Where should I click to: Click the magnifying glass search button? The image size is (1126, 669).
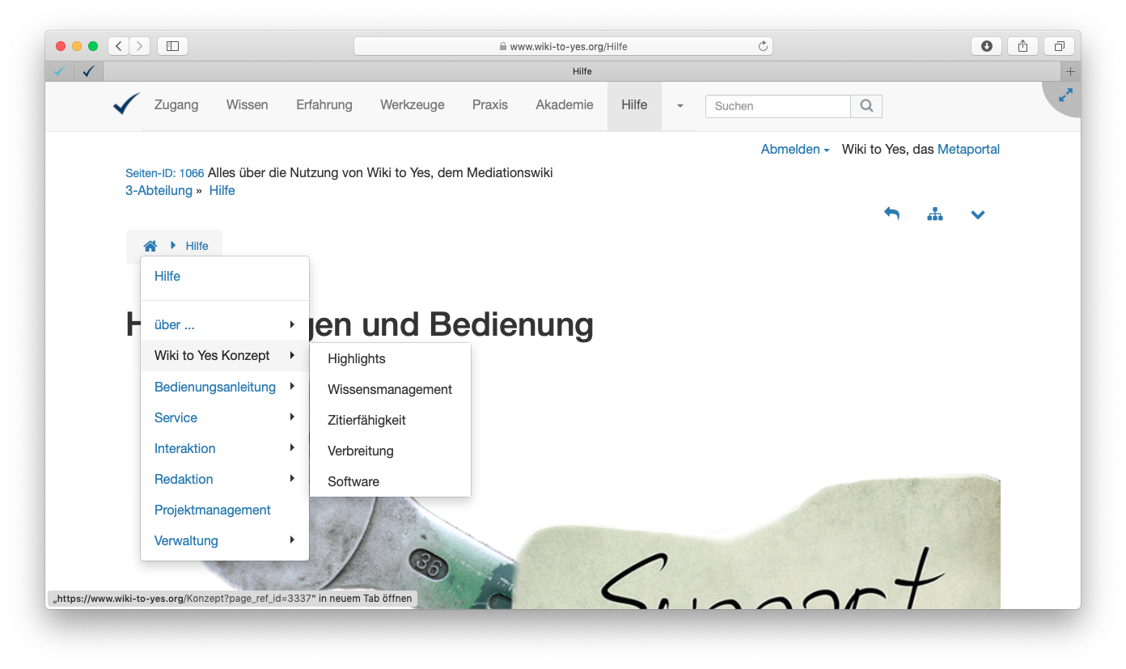pos(866,106)
